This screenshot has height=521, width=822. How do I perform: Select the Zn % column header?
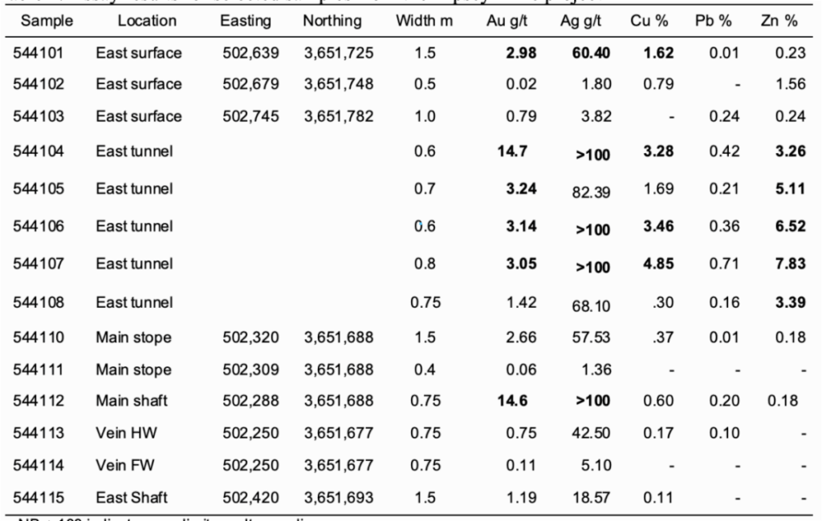779,21
